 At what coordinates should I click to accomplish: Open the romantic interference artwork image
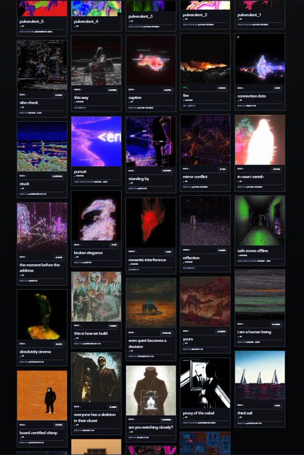[x=151, y=223]
